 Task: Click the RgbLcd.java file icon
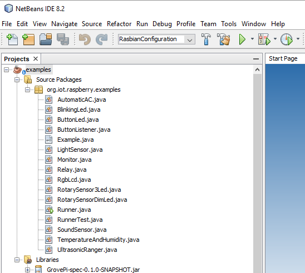pos(48,180)
